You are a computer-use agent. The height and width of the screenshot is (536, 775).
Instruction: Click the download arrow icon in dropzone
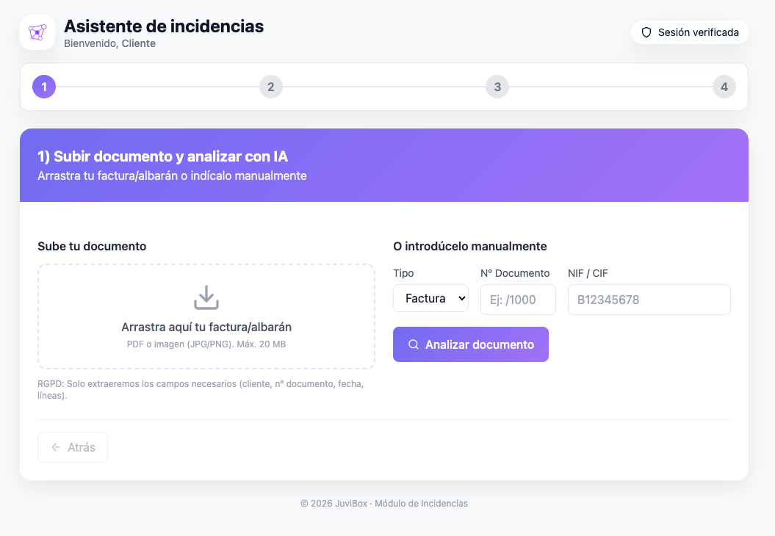(x=206, y=297)
